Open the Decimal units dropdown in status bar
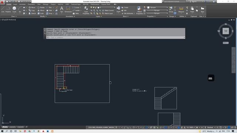 [x=211, y=127]
